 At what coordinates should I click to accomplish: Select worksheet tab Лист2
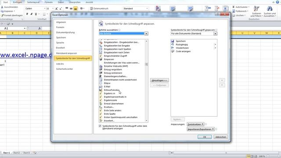tap(16, 153)
